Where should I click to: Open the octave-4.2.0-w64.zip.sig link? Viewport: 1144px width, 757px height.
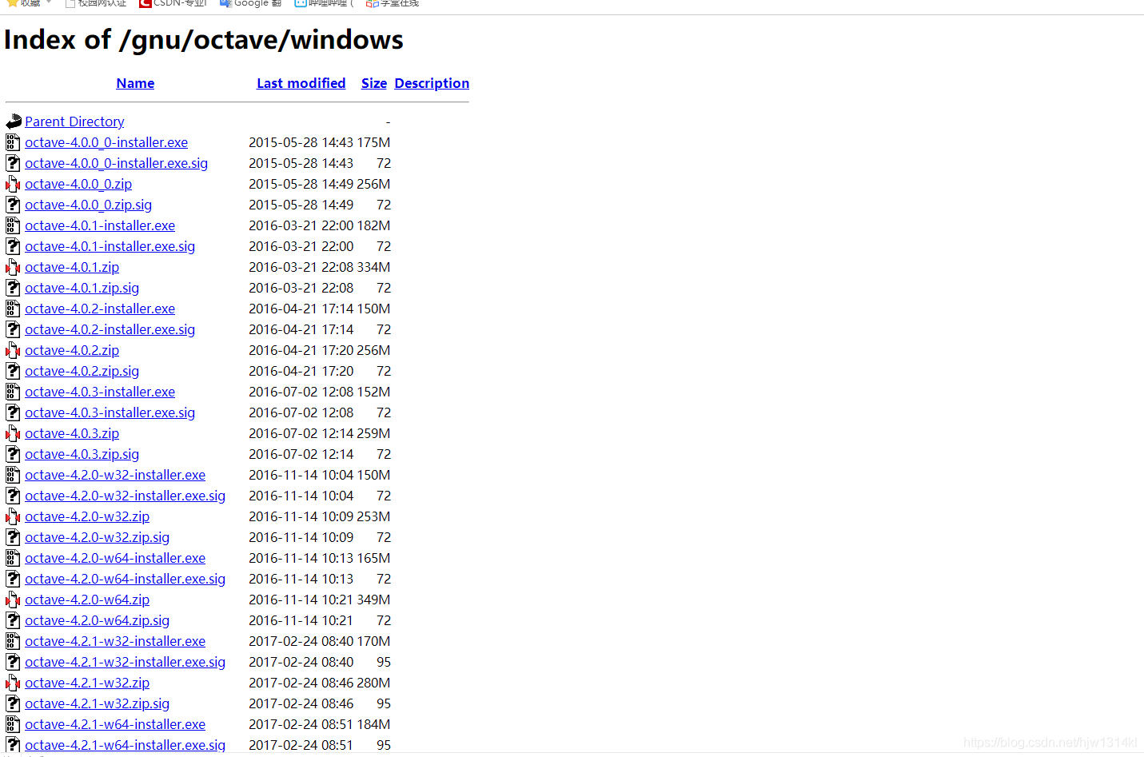(97, 620)
